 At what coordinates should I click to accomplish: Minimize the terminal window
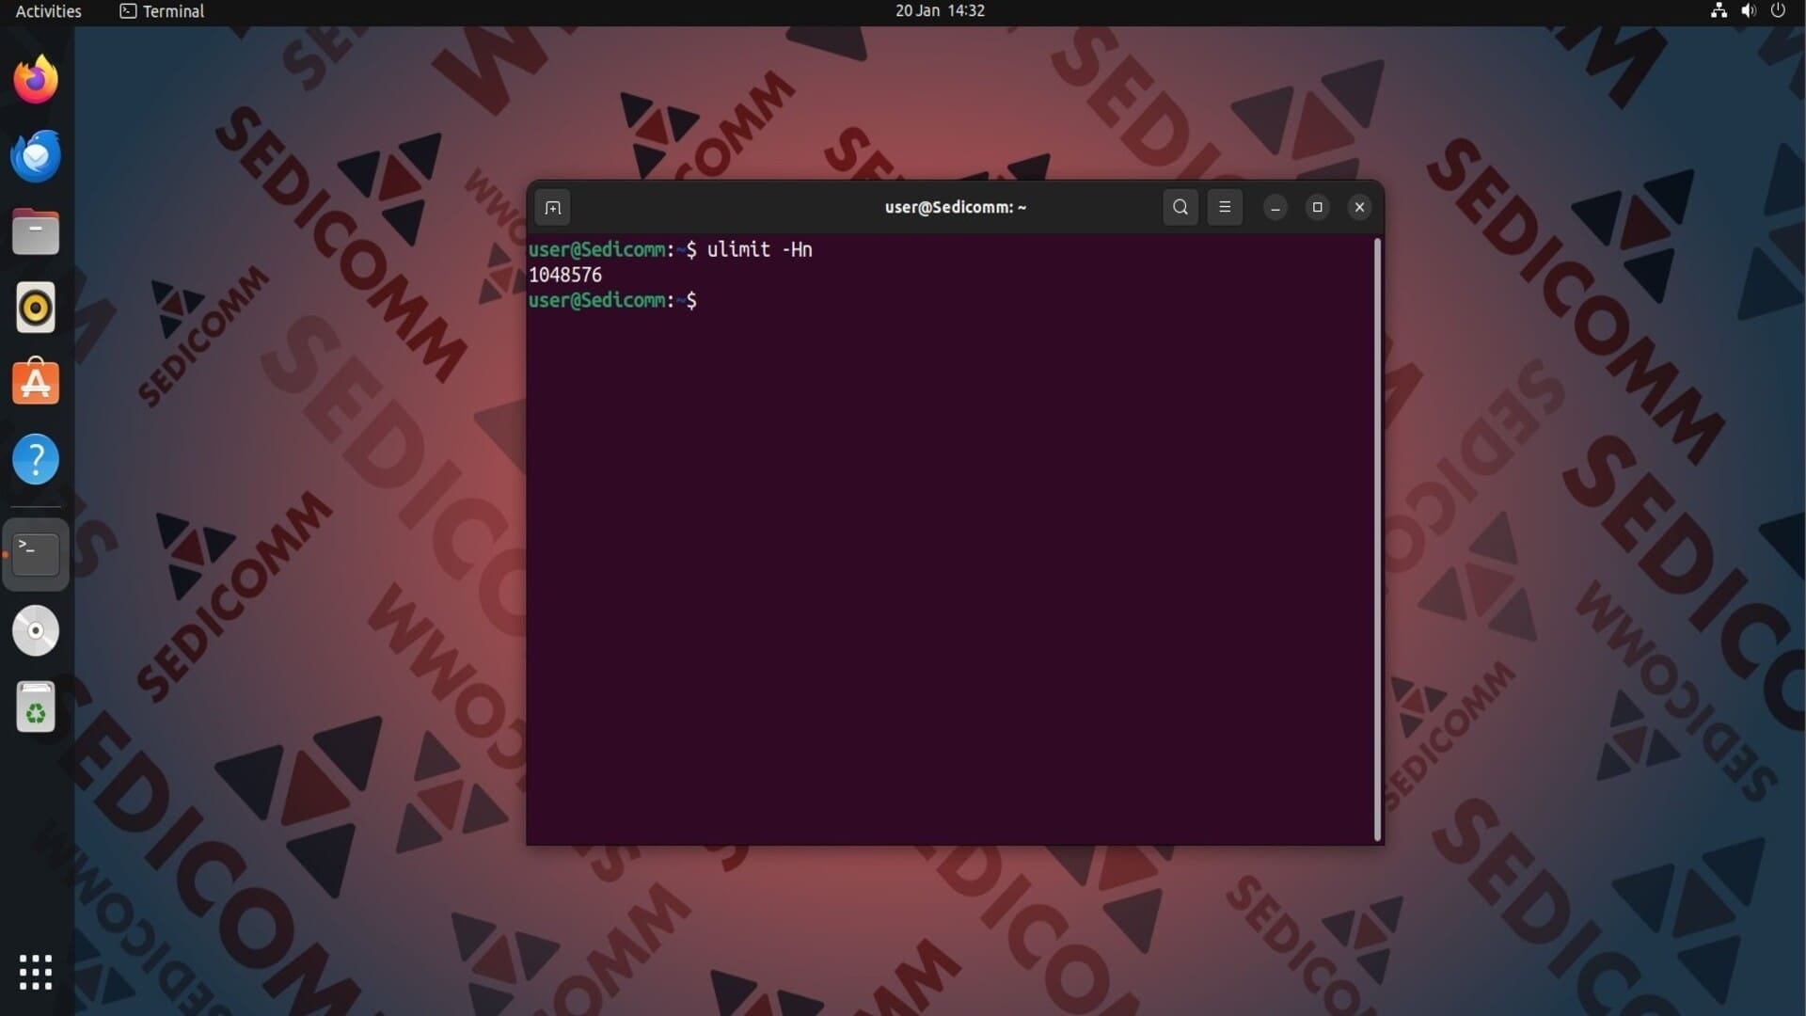click(1275, 208)
